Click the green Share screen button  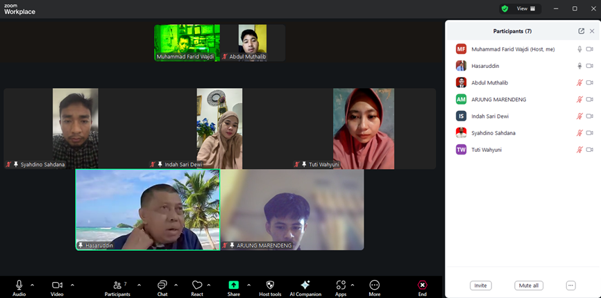point(233,285)
